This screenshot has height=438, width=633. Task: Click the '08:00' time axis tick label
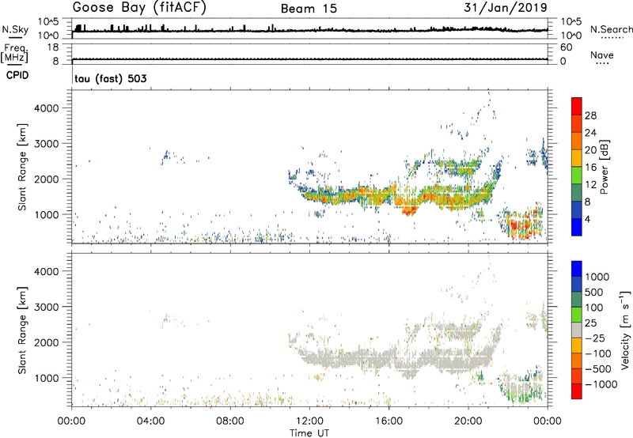point(230,421)
